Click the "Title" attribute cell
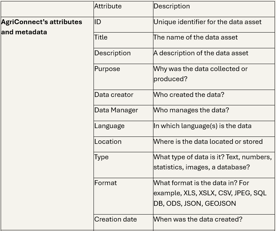This screenshot has height=231, width=276. click(101, 37)
